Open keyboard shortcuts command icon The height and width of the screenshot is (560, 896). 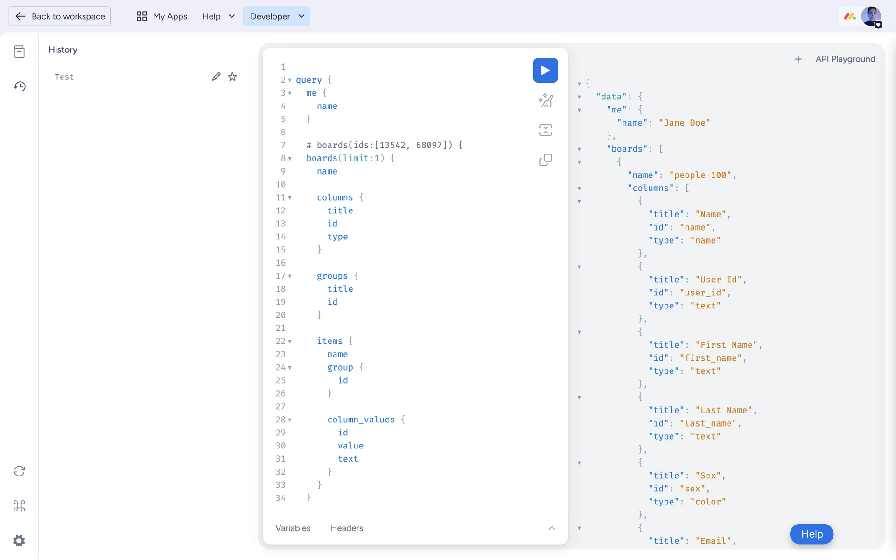click(19, 506)
